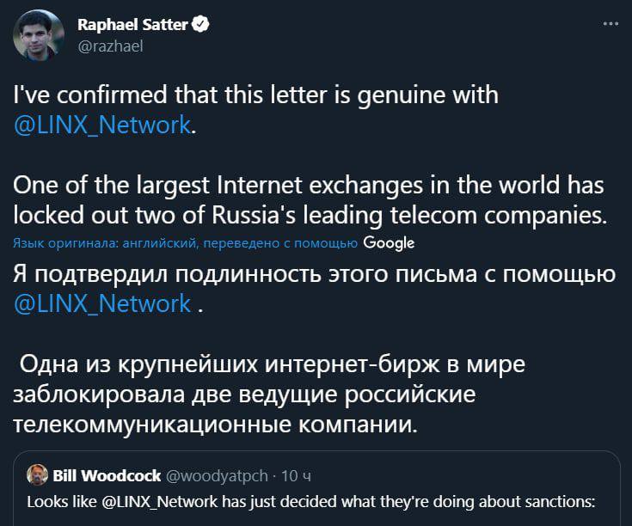Click the "One of the largest Internet exchanges" paragraph
Image resolution: width=632 pixels, height=526 pixels.
(x=310, y=200)
